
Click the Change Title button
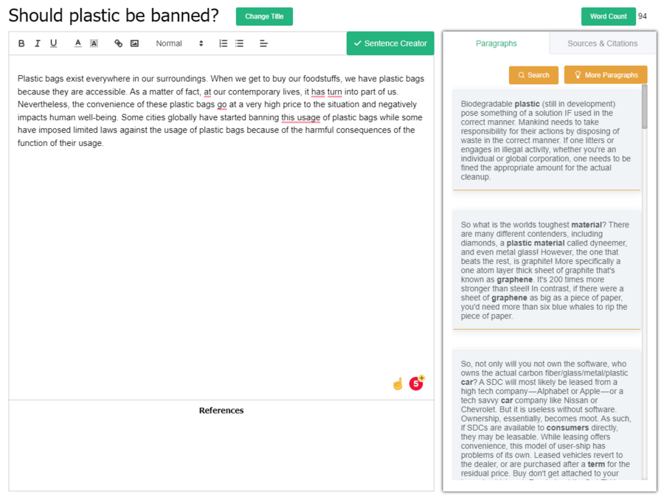click(x=264, y=16)
